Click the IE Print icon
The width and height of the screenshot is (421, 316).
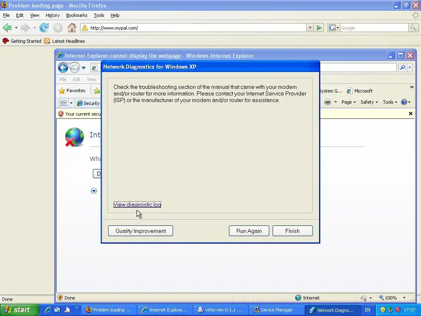pyautogui.click(x=328, y=102)
